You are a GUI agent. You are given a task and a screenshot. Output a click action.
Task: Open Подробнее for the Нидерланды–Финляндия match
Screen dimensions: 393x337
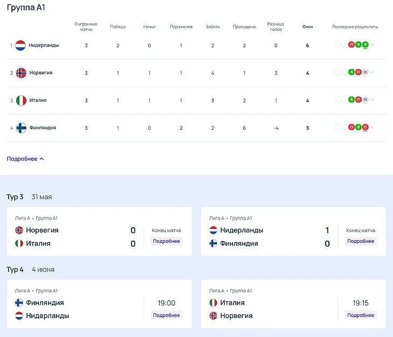360,241
